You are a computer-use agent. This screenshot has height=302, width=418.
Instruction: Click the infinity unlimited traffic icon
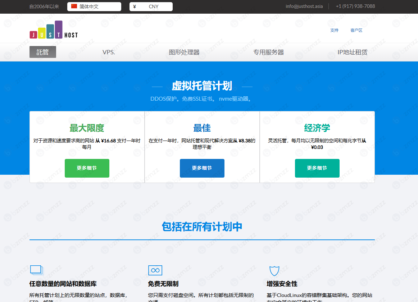(x=155, y=270)
